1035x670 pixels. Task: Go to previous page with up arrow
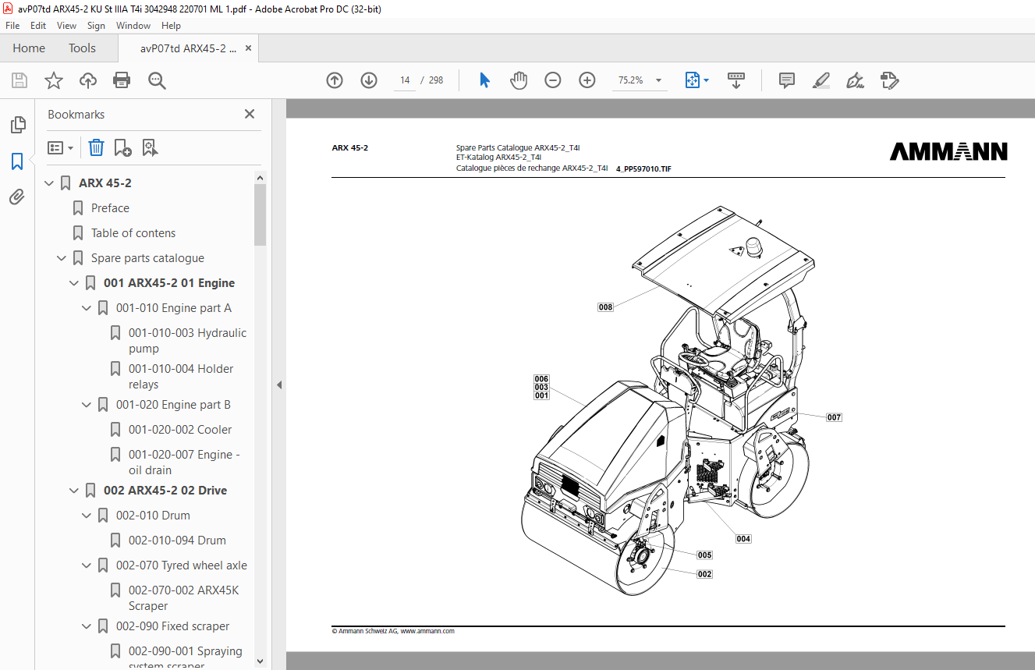pos(335,80)
